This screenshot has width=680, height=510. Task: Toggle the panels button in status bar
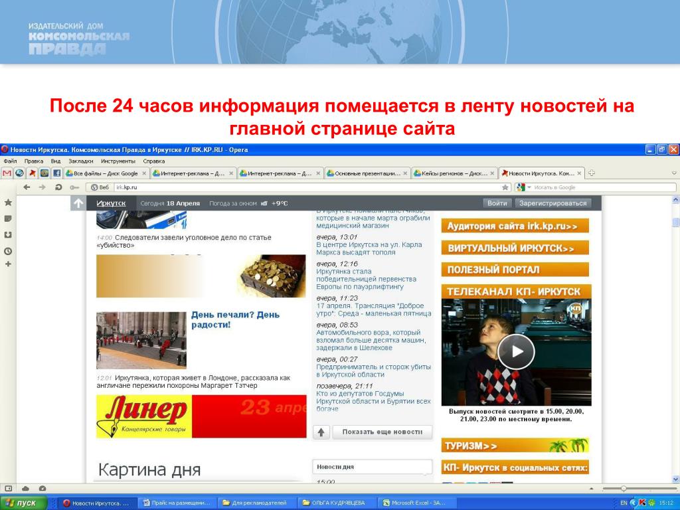coord(8,488)
